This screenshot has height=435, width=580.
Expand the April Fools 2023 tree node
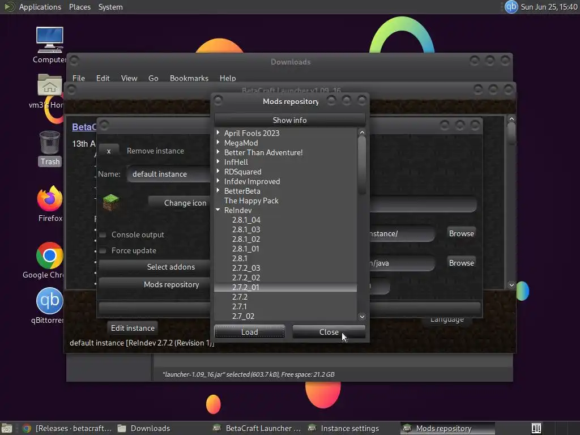[x=218, y=133]
